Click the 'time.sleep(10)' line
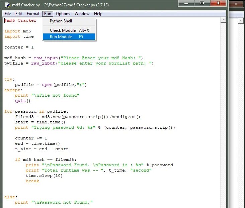The image size is (245, 208). point(44,176)
